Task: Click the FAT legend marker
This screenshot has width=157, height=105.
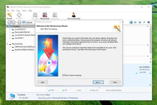Action: (63, 90)
